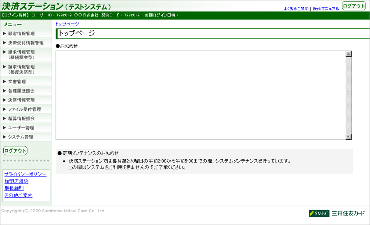Screen dimensions: 370x225
Task: Select 決済情報管理 in the sidebar
Action: pos(21,100)
